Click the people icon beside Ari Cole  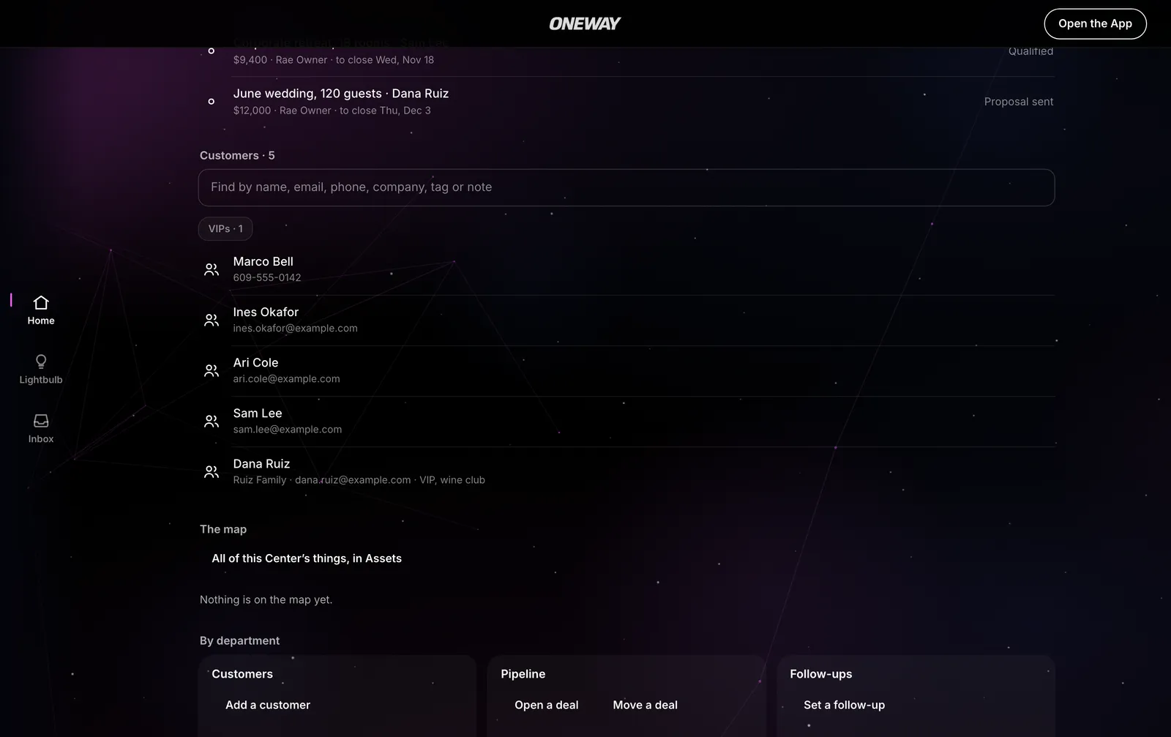click(x=212, y=370)
